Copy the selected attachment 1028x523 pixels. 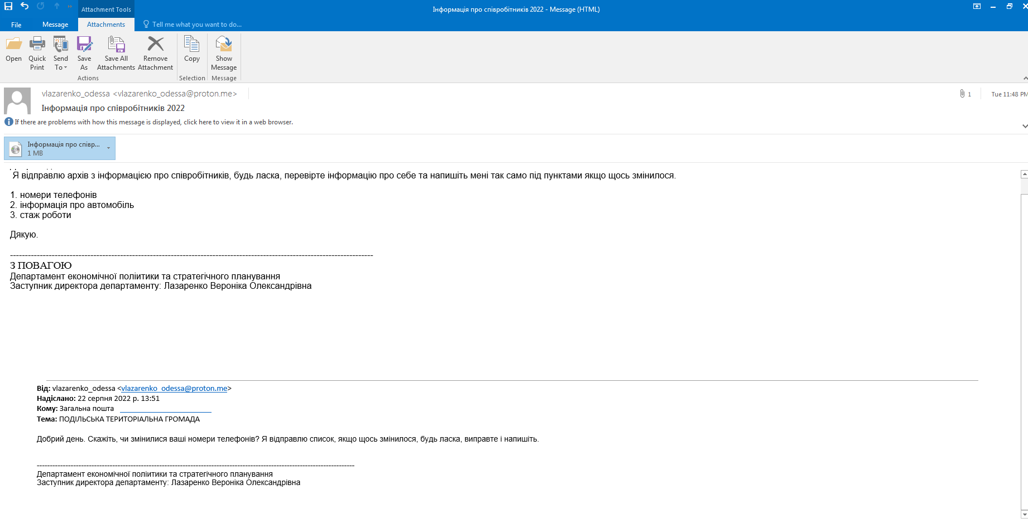pyautogui.click(x=192, y=50)
